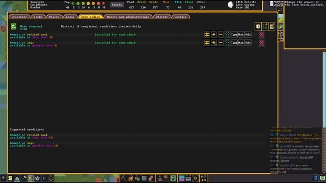
Task: Select the erase designation tool
Action: (151, 178)
